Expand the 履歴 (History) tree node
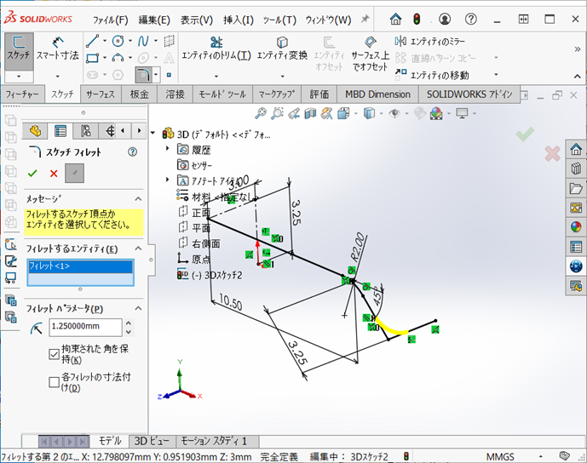Screen dimensions: 587x463 tap(168, 149)
